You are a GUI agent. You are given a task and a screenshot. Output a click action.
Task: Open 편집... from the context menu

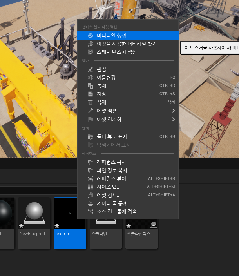[128, 69]
